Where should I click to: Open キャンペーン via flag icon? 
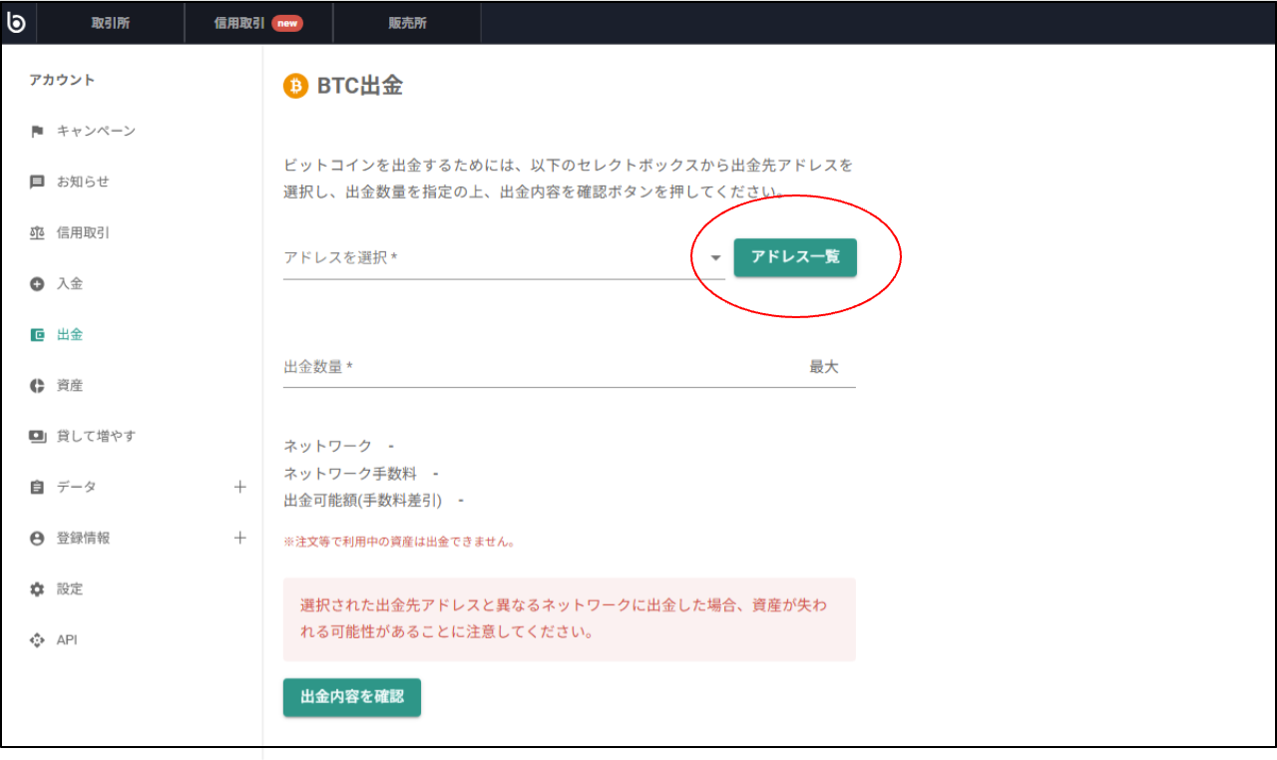point(38,131)
